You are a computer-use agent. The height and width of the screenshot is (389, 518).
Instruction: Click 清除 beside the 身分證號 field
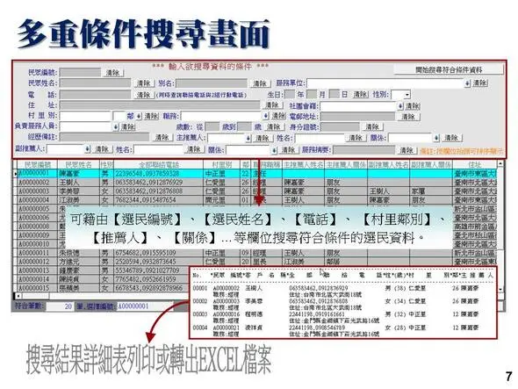[372, 126]
